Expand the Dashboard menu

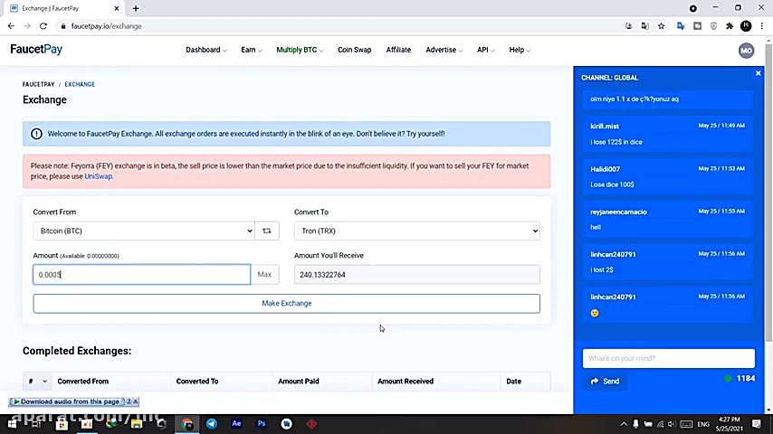coord(206,50)
